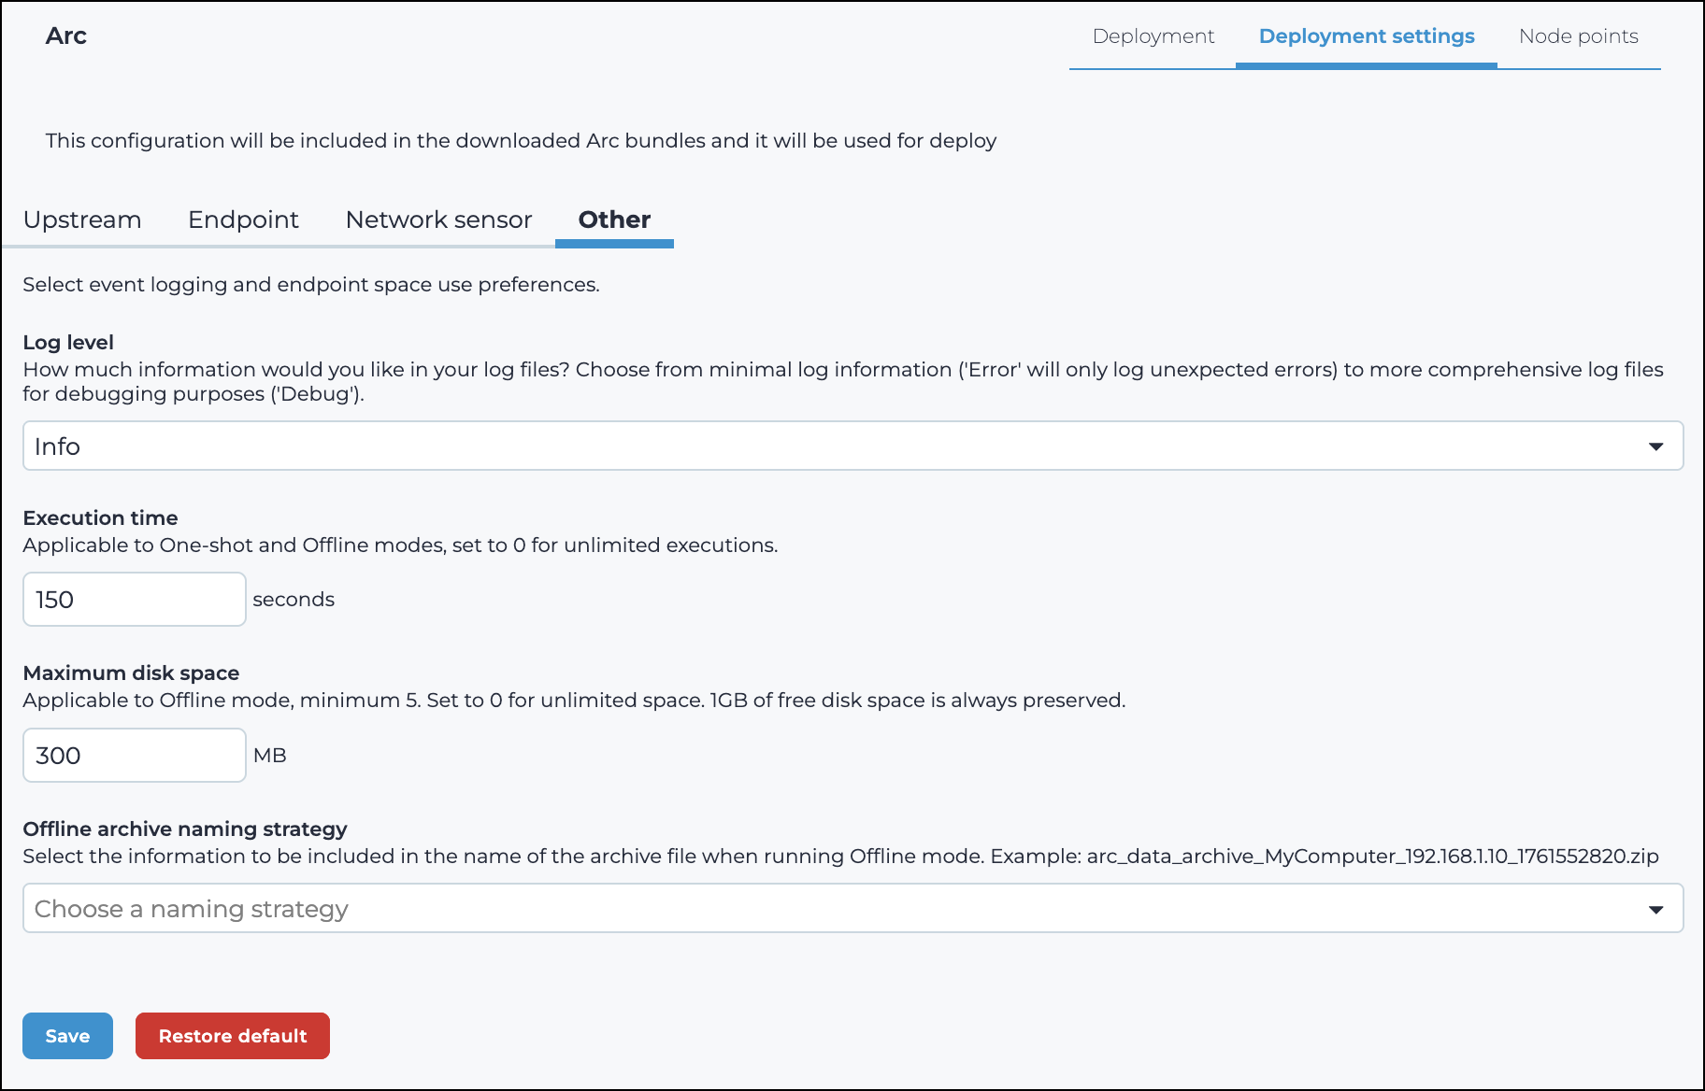Click the Log level heading
The image size is (1705, 1091).
click(68, 343)
